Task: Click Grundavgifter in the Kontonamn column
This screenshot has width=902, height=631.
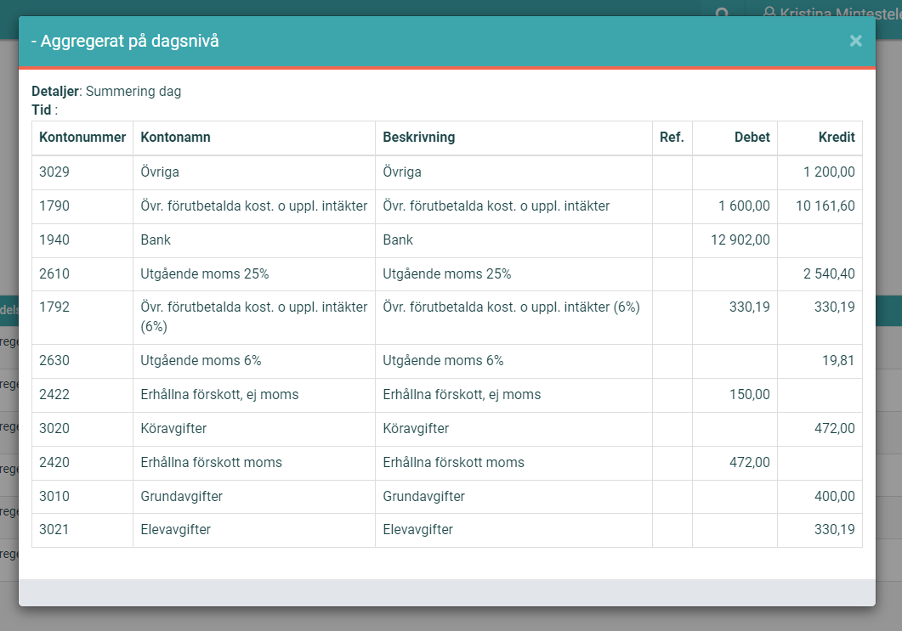Action: click(x=182, y=496)
